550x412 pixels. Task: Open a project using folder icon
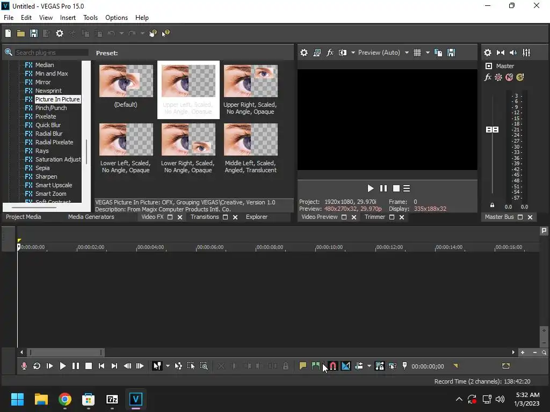point(21,33)
